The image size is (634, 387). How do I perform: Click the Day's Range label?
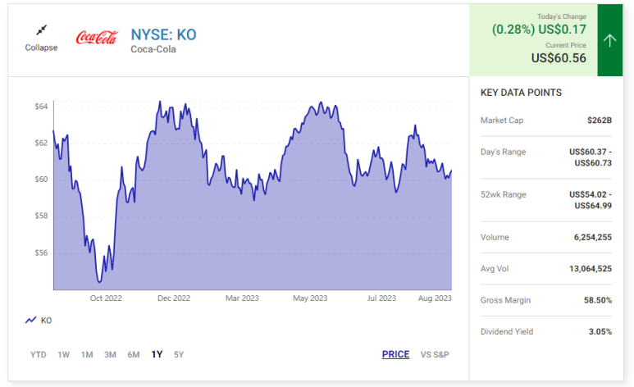pyautogui.click(x=503, y=152)
